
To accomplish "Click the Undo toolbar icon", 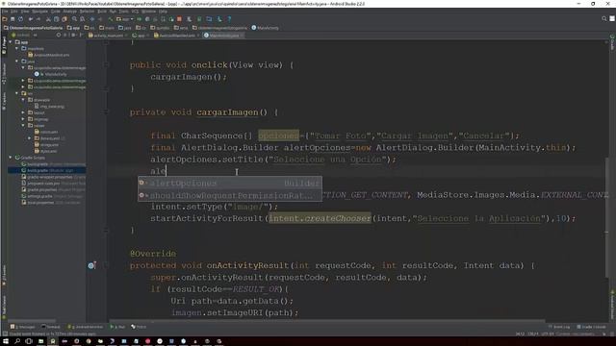I will pyautogui.click(x=30, y=19).
